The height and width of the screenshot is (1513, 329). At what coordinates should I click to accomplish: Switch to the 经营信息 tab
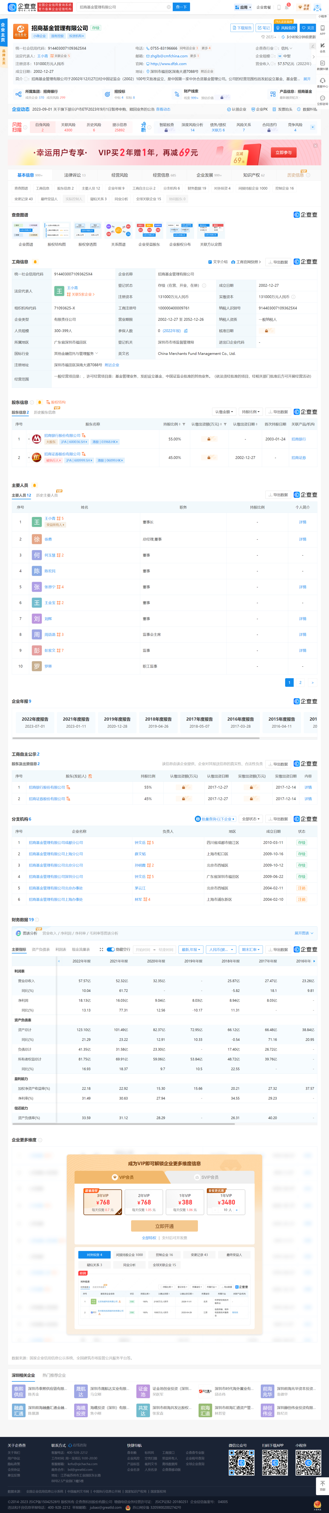coord(164,175)
